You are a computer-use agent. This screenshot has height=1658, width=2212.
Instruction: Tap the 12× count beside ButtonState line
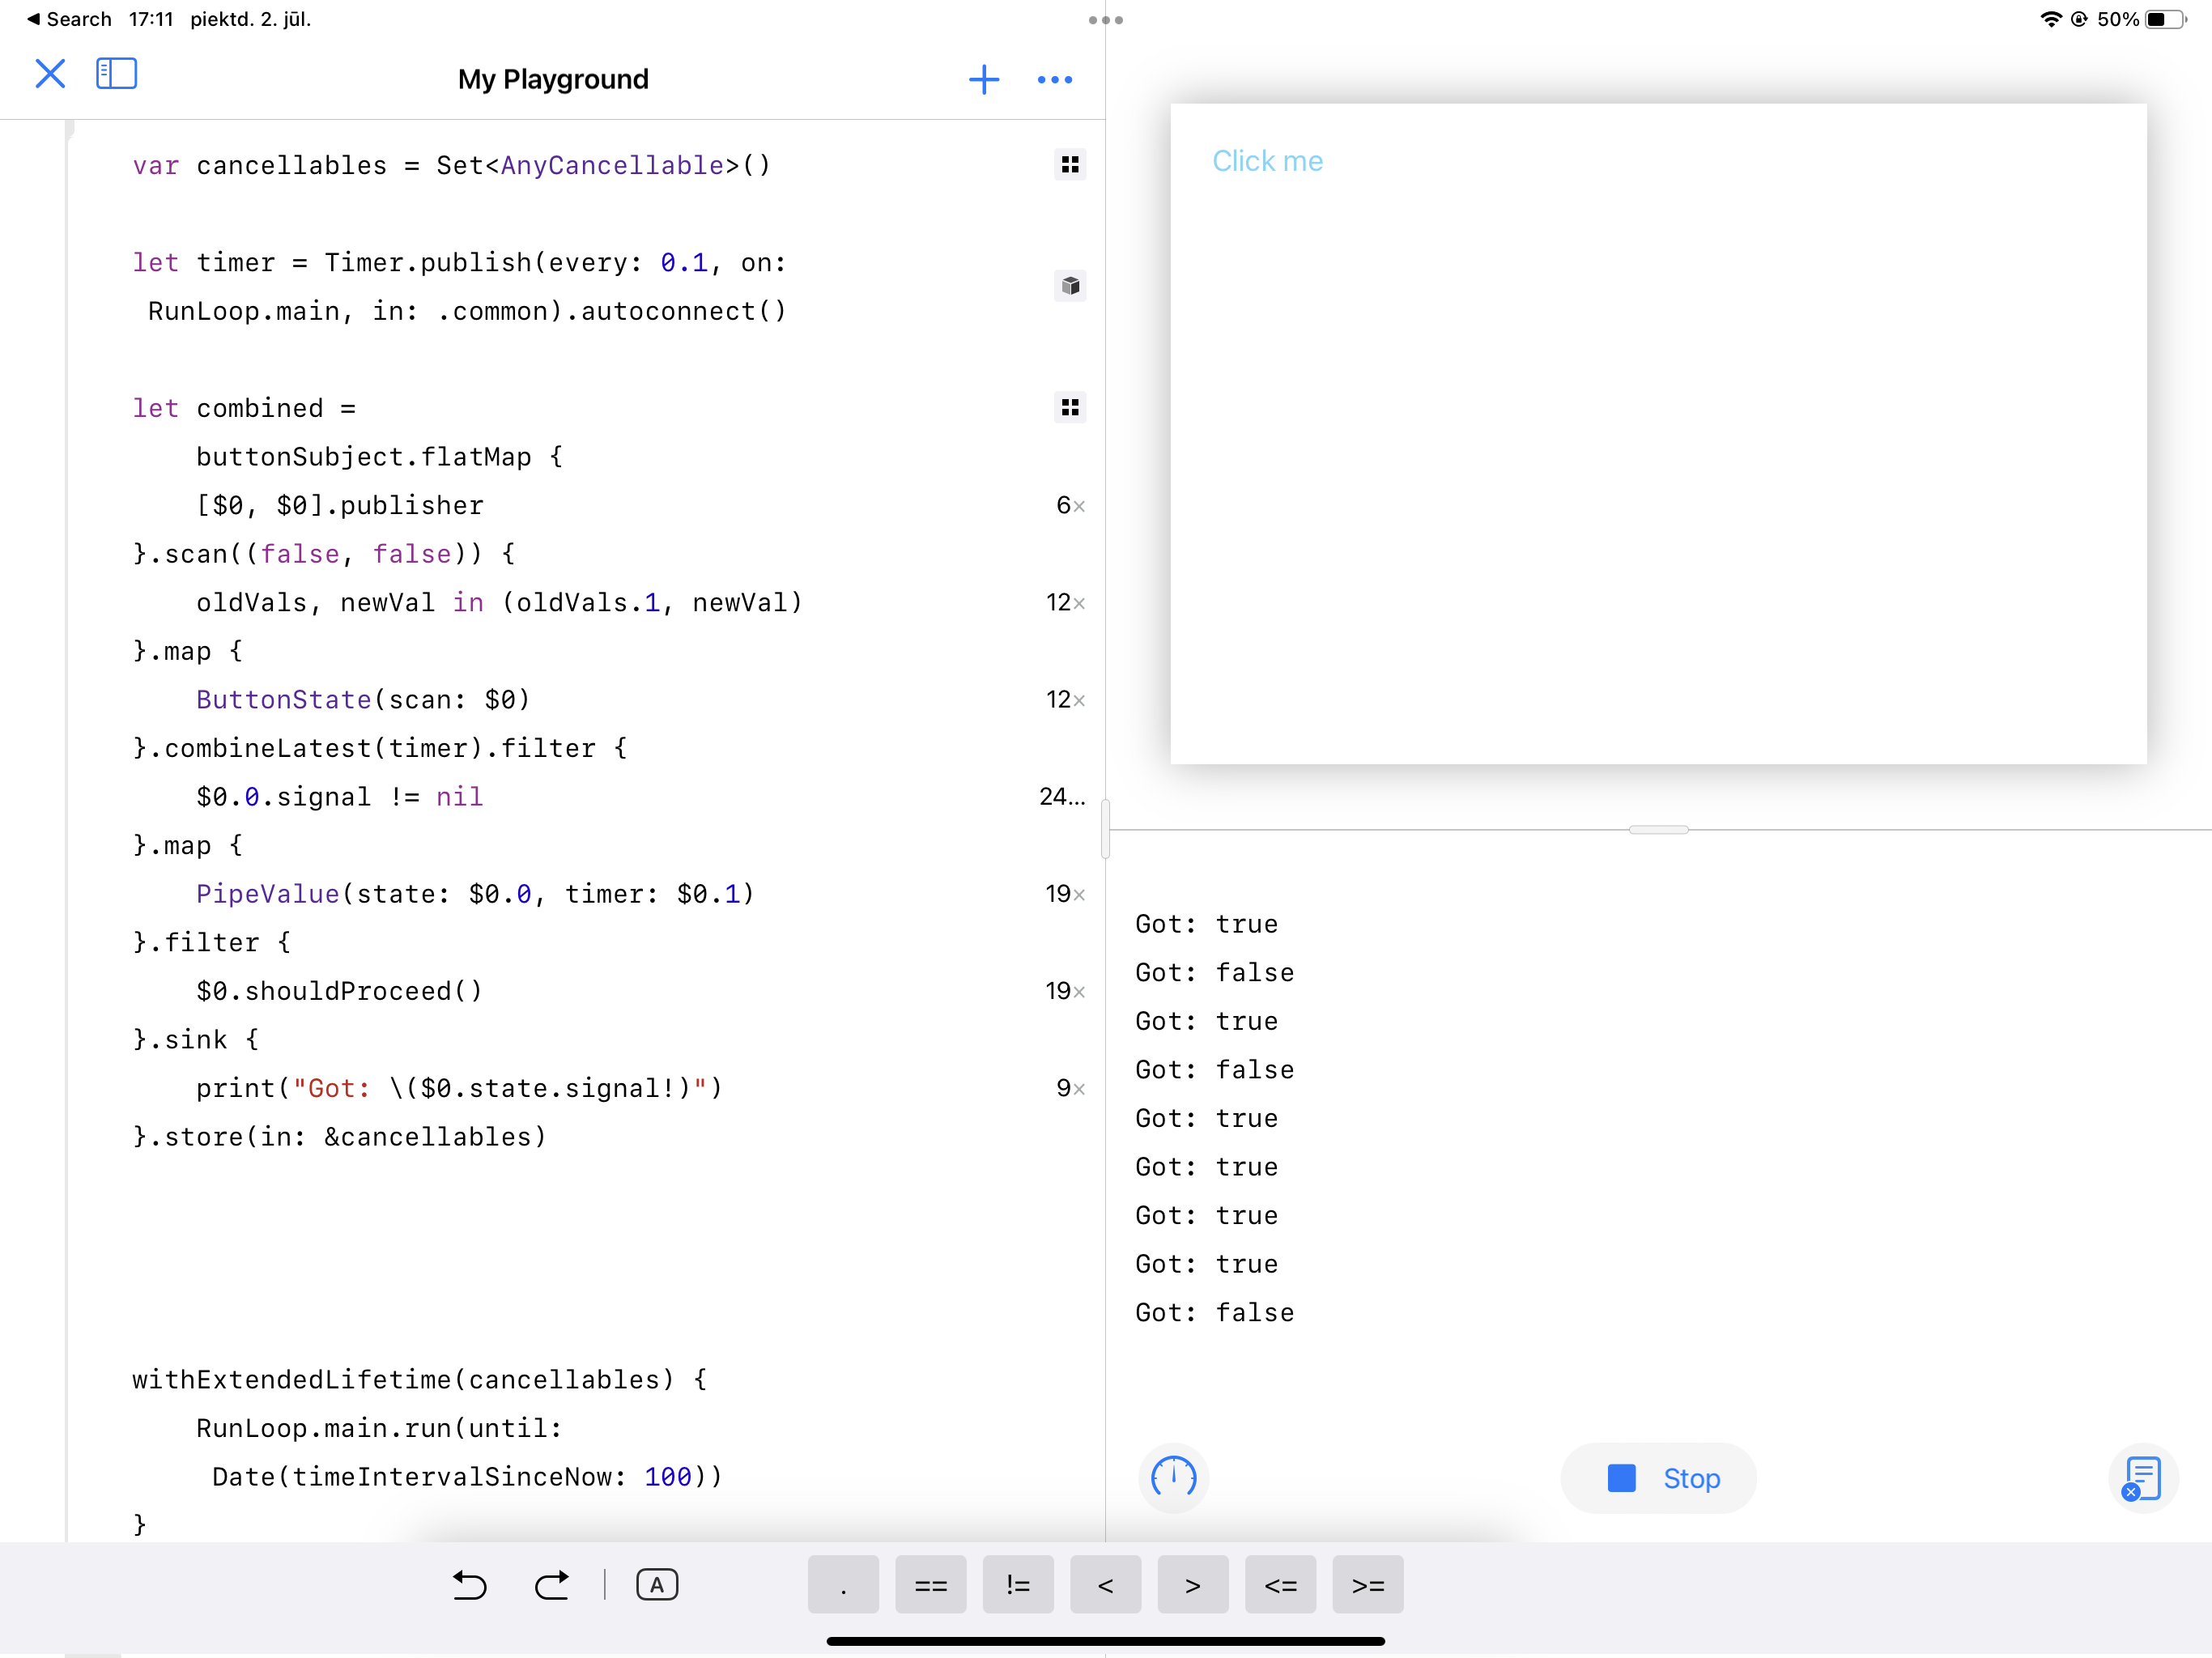click(1065, 700)
